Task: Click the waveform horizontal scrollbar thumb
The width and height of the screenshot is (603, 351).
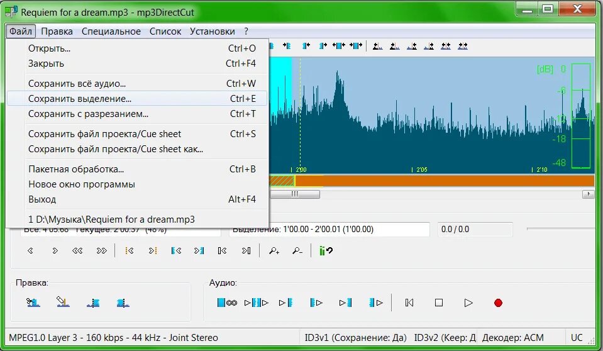Action: 294,194
